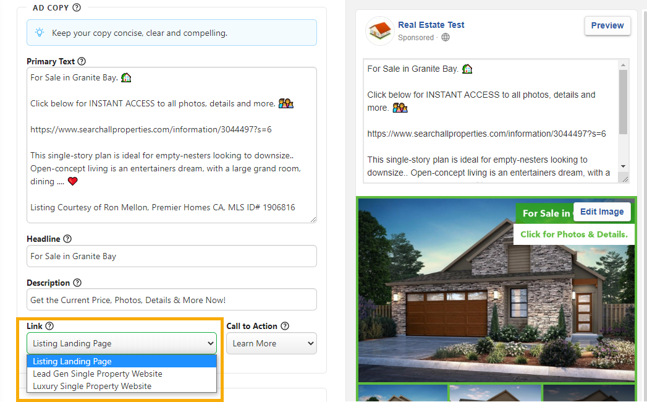Screen dimensions: 647x402
Task: Click the Call to Action help icon
Action: 284,326
